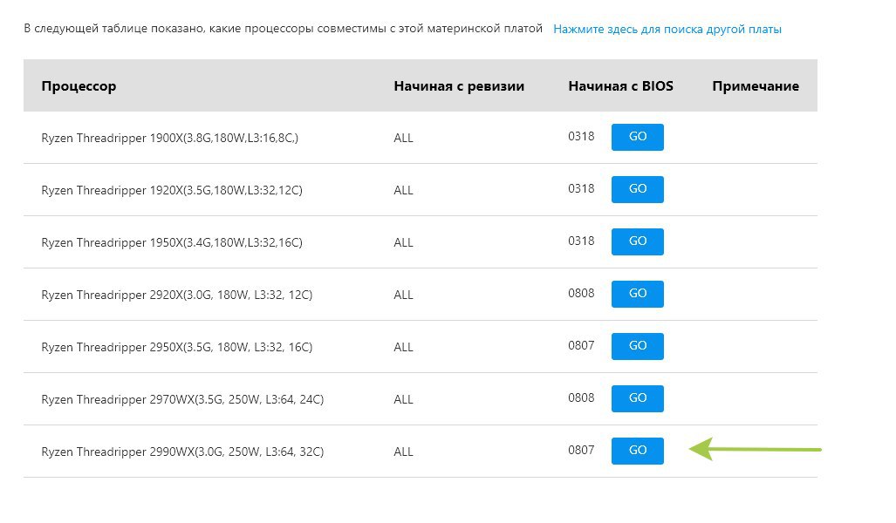The image size is (896, 523).
Task: Click GO button for Threadripper 2920X
Action: click(637, 294)
